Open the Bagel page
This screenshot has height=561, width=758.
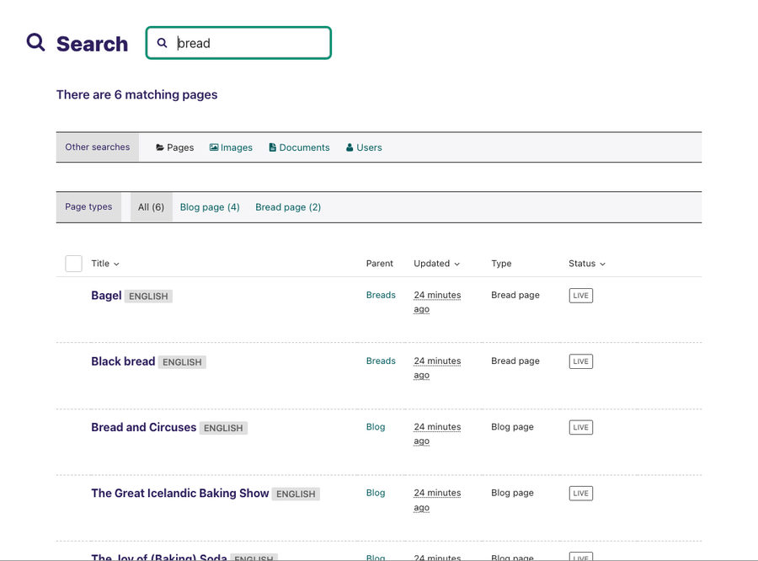106,296
